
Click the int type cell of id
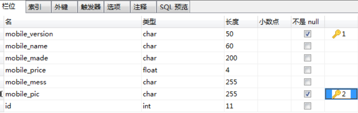tap(182, 106)
